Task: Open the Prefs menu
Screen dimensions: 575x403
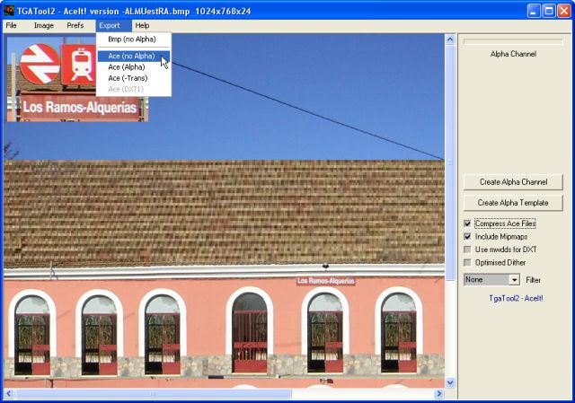Action: click(x=75, y=25)
